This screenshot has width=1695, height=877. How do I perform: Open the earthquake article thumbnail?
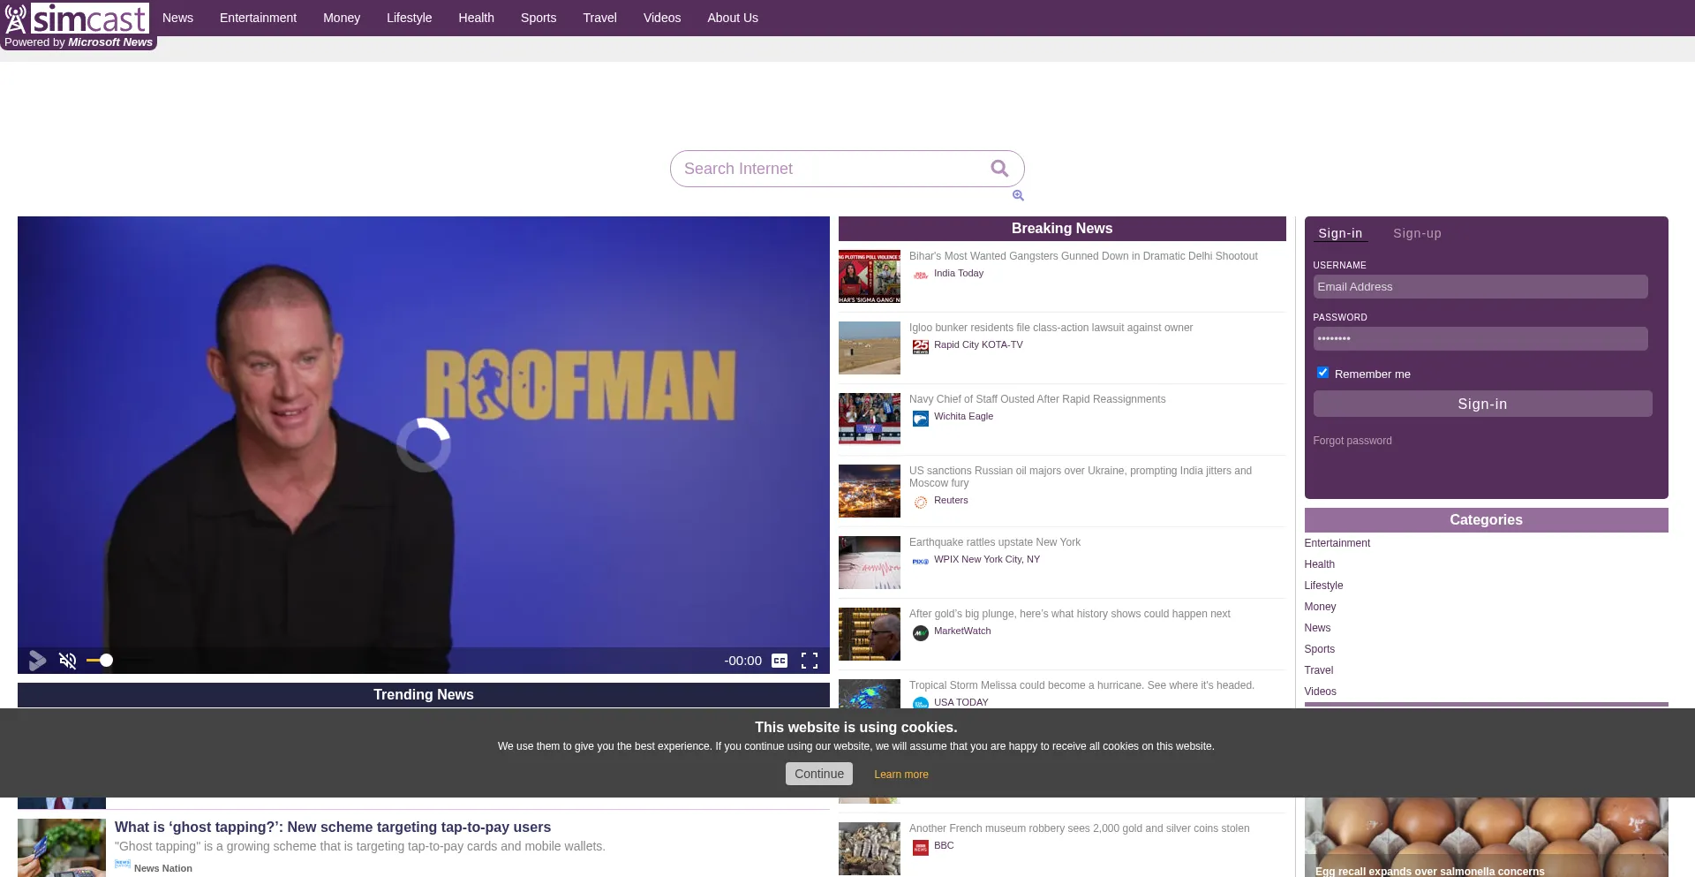point(870,563)
